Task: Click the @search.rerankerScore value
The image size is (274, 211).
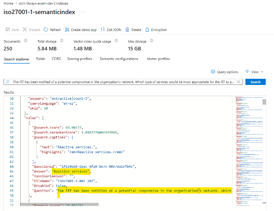Action: point(100,133)
